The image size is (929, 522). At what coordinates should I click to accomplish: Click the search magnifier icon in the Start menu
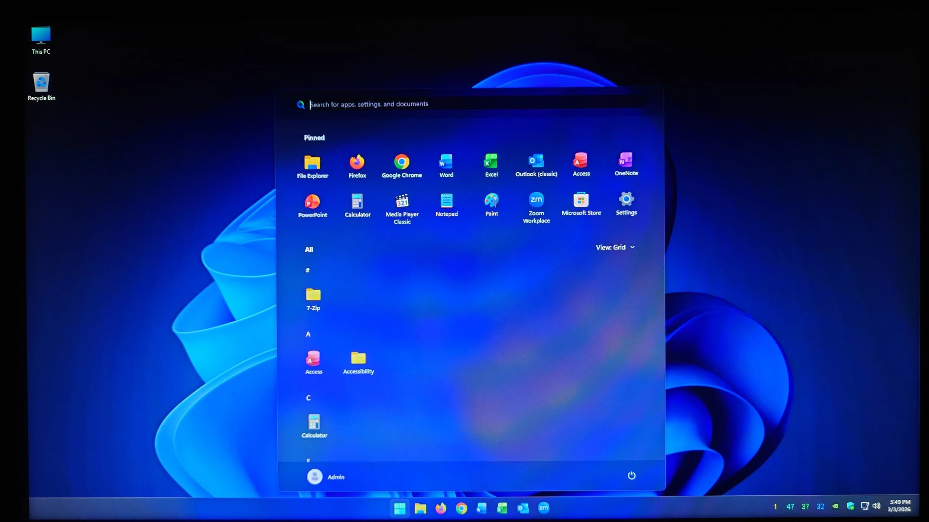click(x=301, y=105)
